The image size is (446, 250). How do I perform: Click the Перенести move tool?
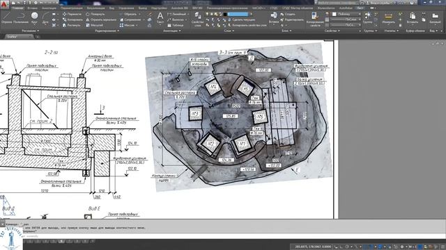click(72, 14)
